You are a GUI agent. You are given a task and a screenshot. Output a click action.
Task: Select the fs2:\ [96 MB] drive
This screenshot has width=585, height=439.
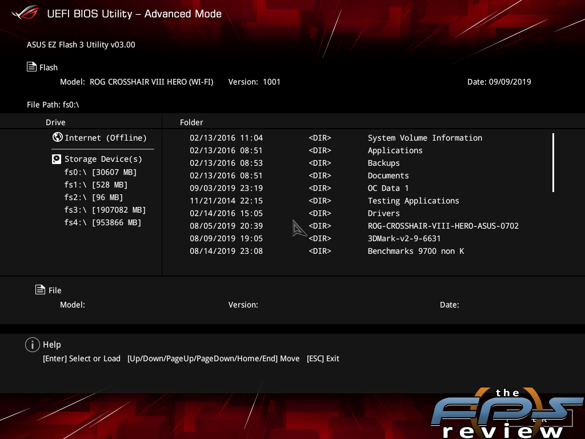(x=94, y=197)
